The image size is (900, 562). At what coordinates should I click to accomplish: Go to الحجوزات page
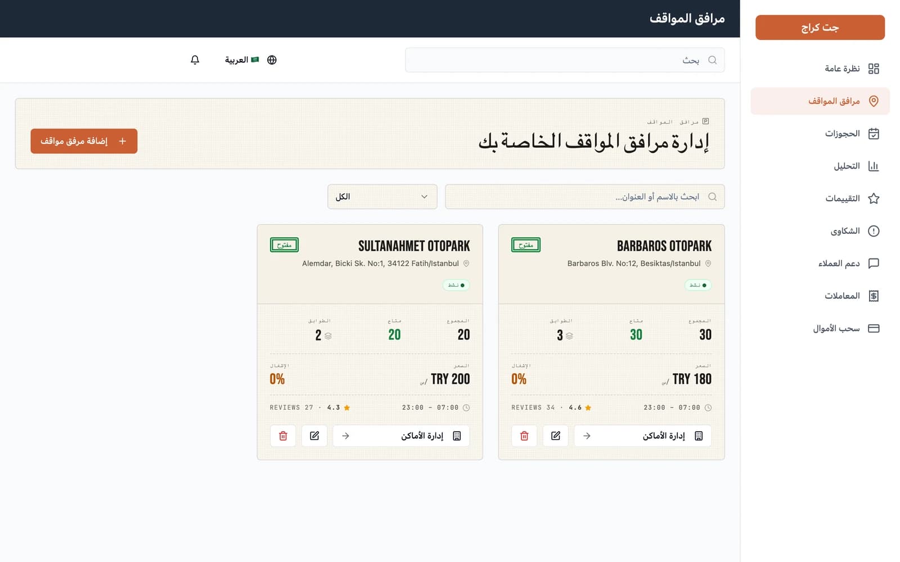click(x=820, y=134)
